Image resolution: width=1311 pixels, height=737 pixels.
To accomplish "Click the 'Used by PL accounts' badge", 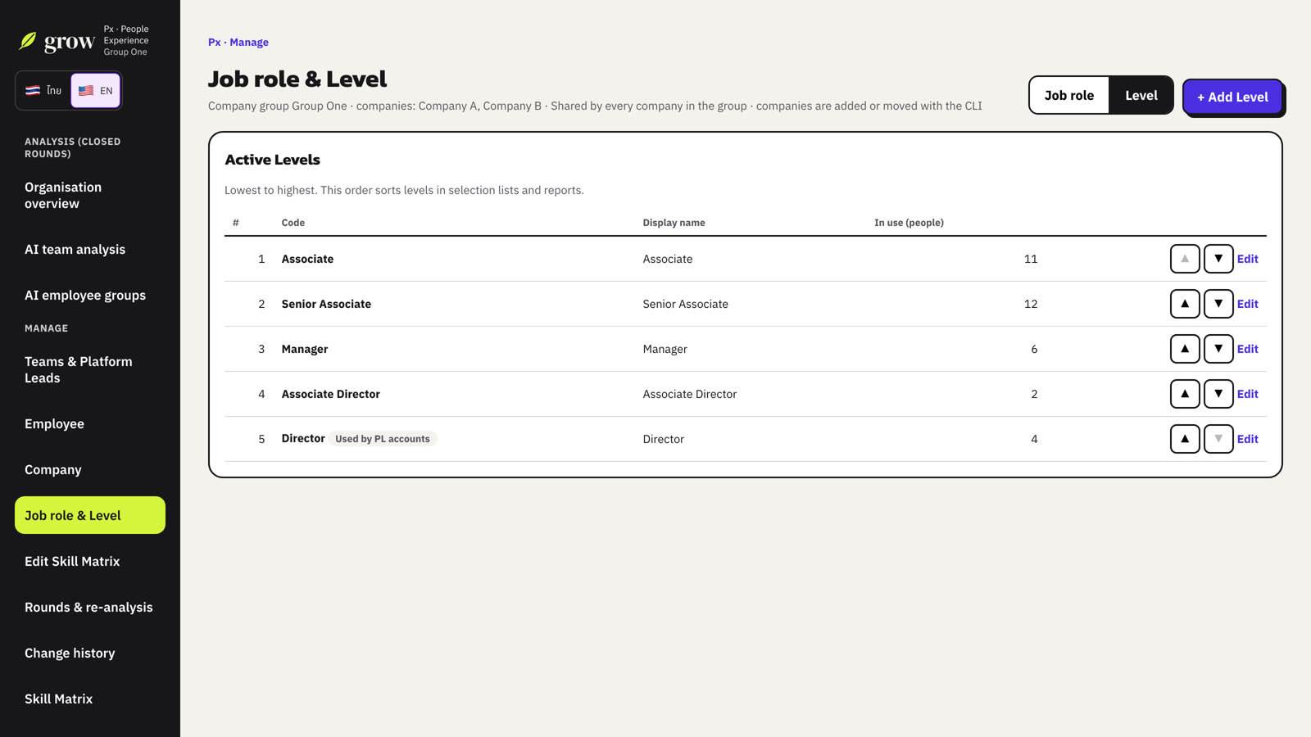I will coord(383,439).
